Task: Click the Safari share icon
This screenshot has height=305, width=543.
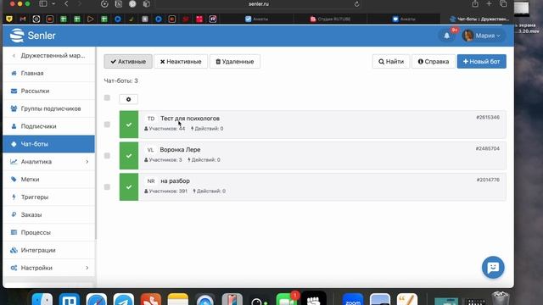Action: 475,3
